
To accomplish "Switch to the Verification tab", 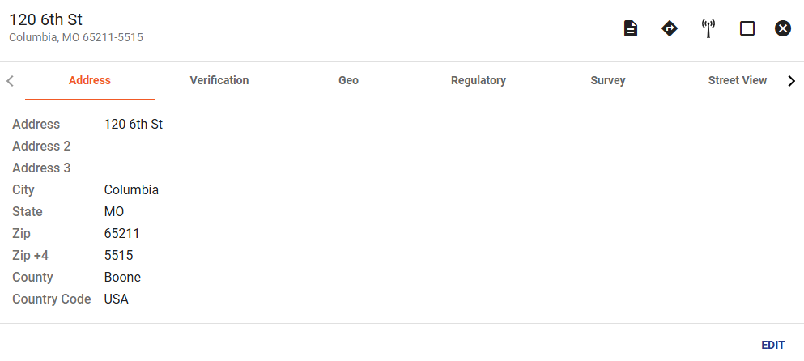I will [x=219, y=80].
